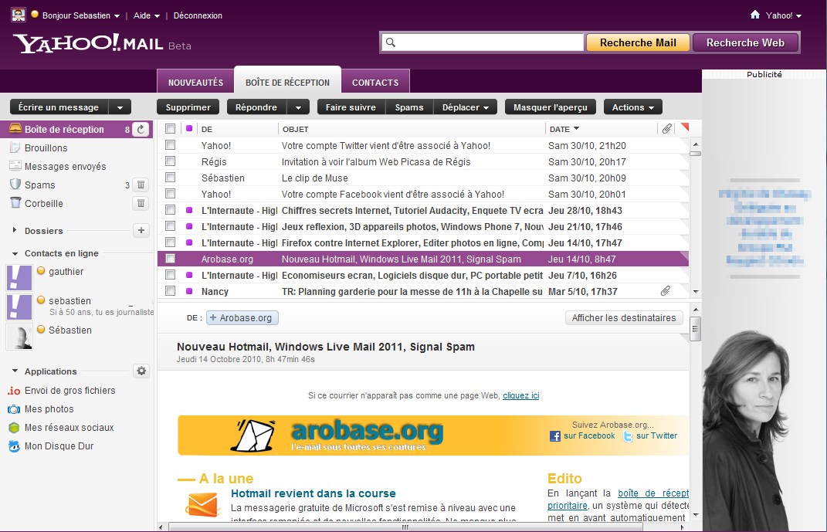The width and height of the screenshot is (827, 532).
Task: Click the Mes réseaux sociaux icon
Action: pos(14,428)
